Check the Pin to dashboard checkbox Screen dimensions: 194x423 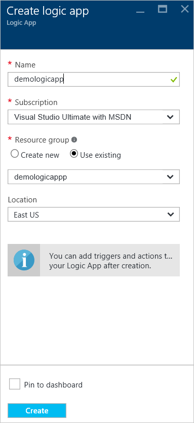[x=15, y=384]
